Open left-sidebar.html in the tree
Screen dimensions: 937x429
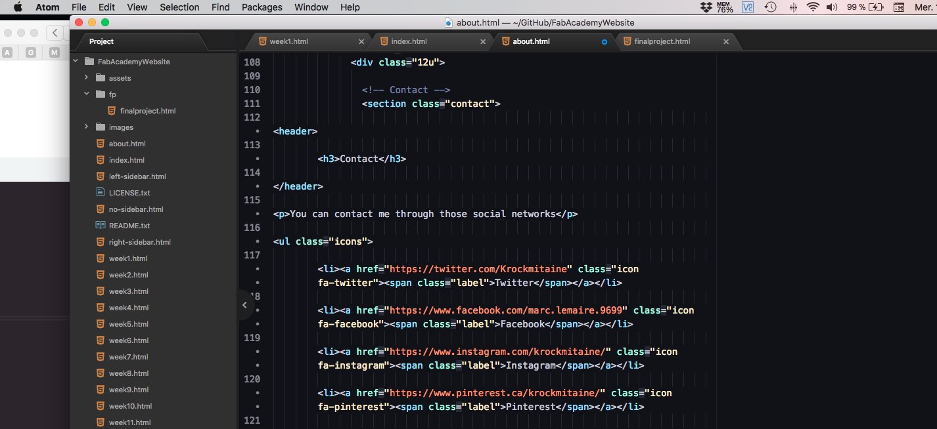tap(137, 176)
